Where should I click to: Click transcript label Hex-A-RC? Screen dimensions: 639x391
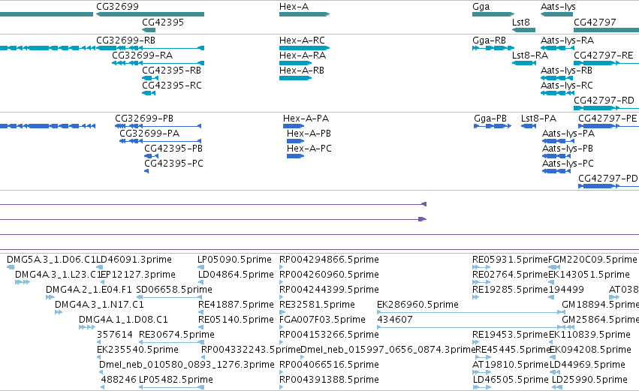pyautogui.click(x=302, y=41)
